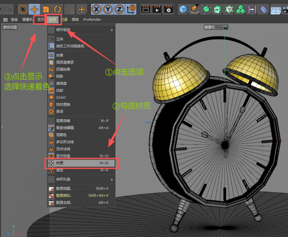Viewport: 288px width, 237px height.
Task: Open the 显示 (Display) menu
Action: click(x=40, y=20)
